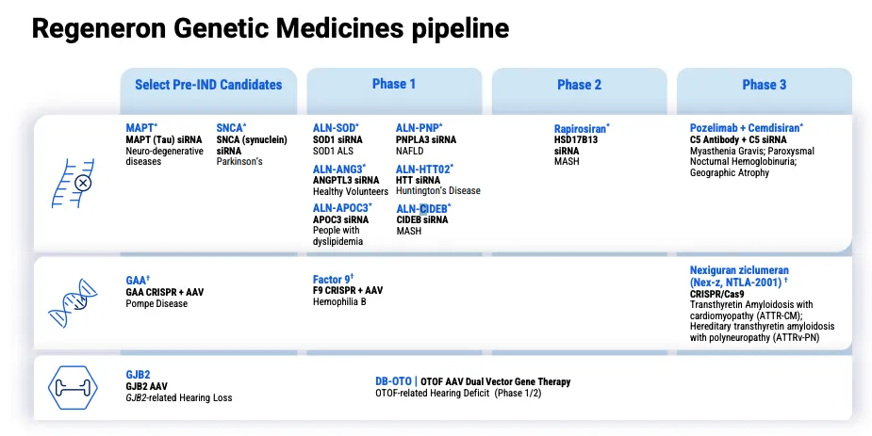872x436 pixels.
Task: Open the Phase 2 column header
Action: pos(579,85)
